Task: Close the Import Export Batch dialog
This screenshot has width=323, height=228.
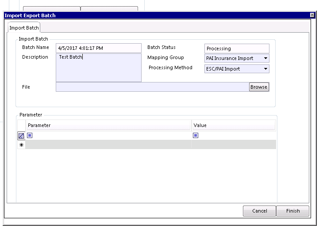Action: click(x=312, y=15)
